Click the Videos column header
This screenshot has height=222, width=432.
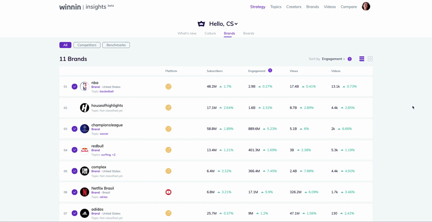coord(336,71)
